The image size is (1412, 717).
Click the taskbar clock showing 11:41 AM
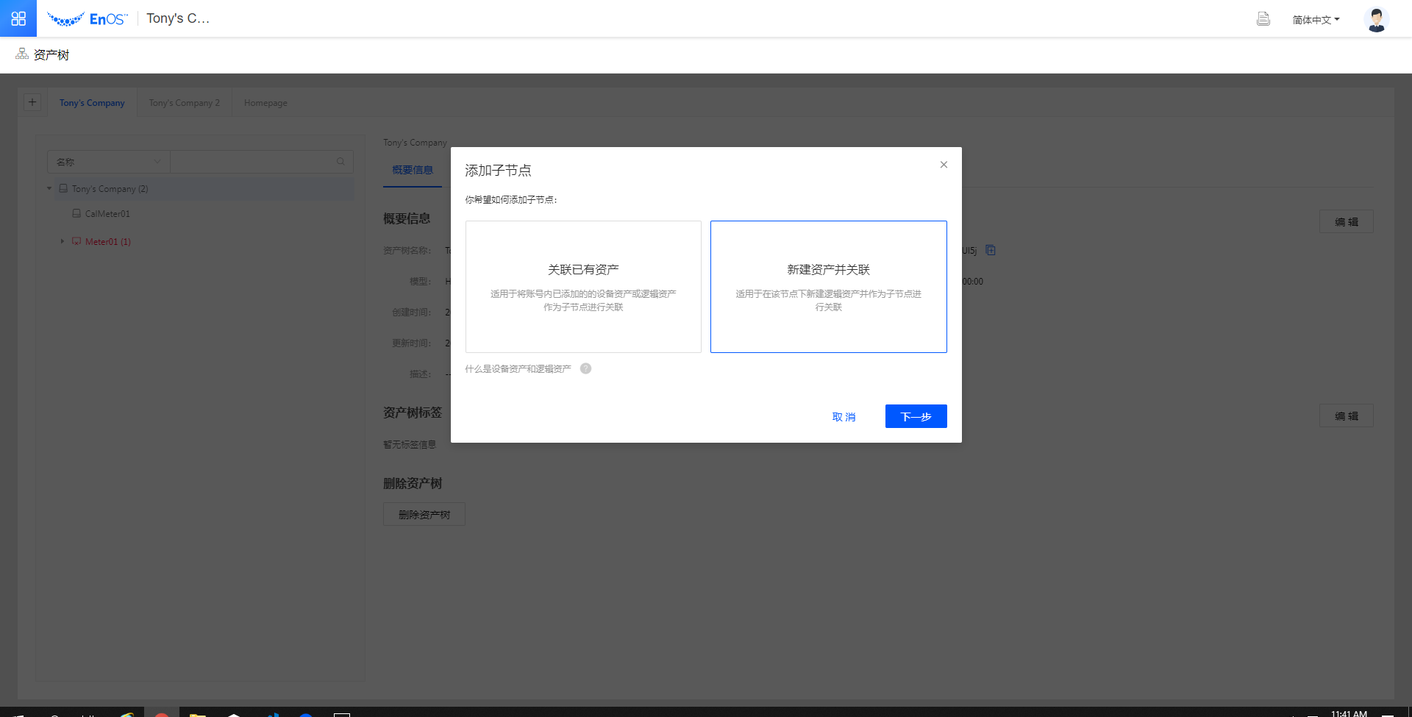[1349, 713]
